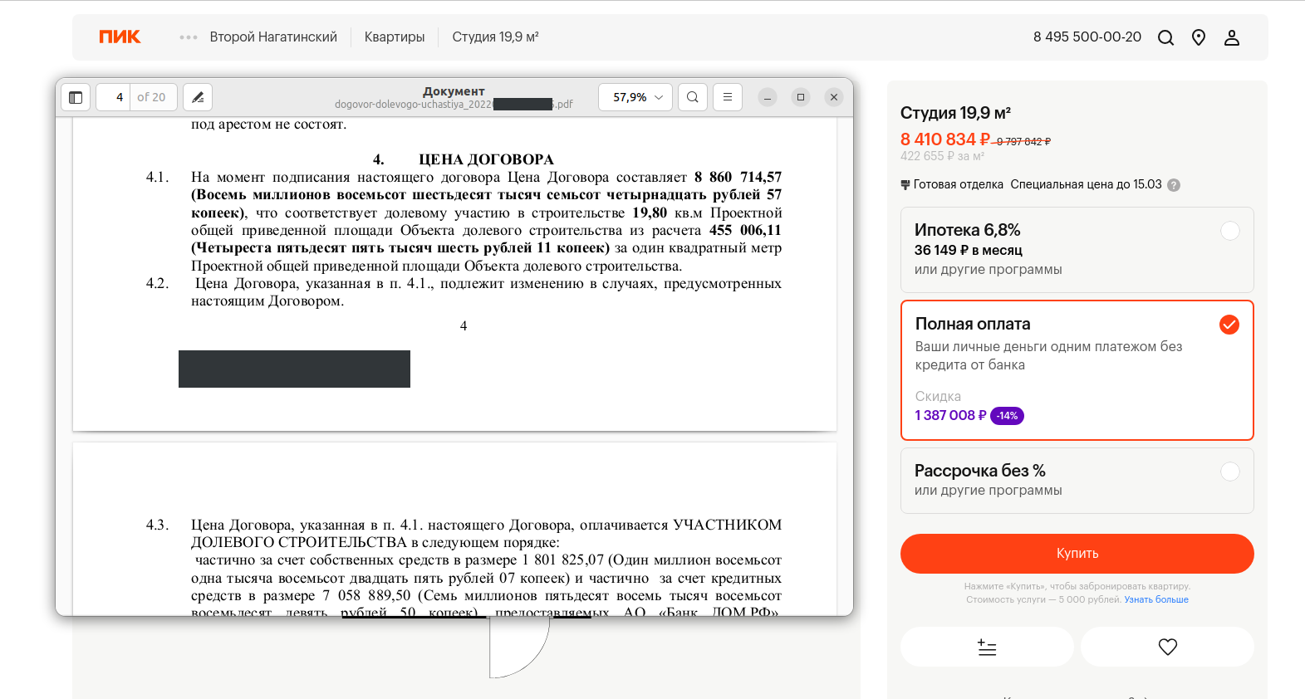Select the Полная оплата radio option

(x=1229, y=325)
